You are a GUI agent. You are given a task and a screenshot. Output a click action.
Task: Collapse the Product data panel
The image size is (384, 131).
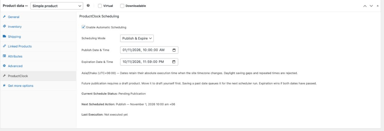(x=377, y=6)
